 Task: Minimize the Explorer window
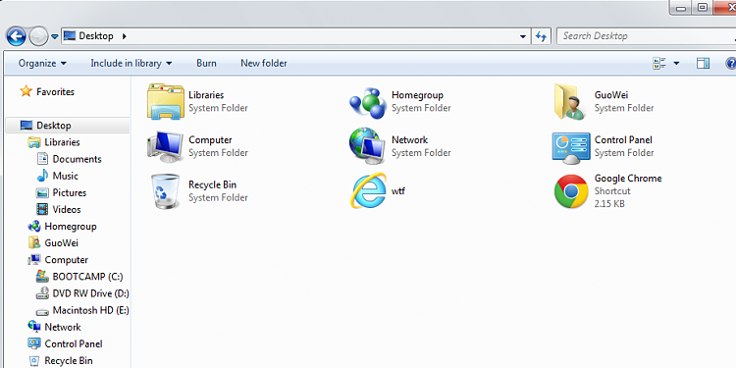click(681, 8)
